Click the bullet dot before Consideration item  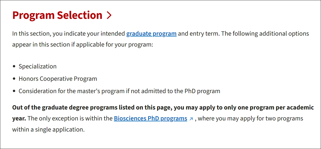point(14,91)
